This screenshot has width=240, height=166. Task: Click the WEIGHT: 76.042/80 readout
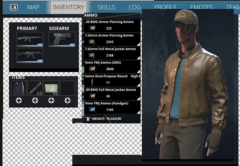(106, 119)
